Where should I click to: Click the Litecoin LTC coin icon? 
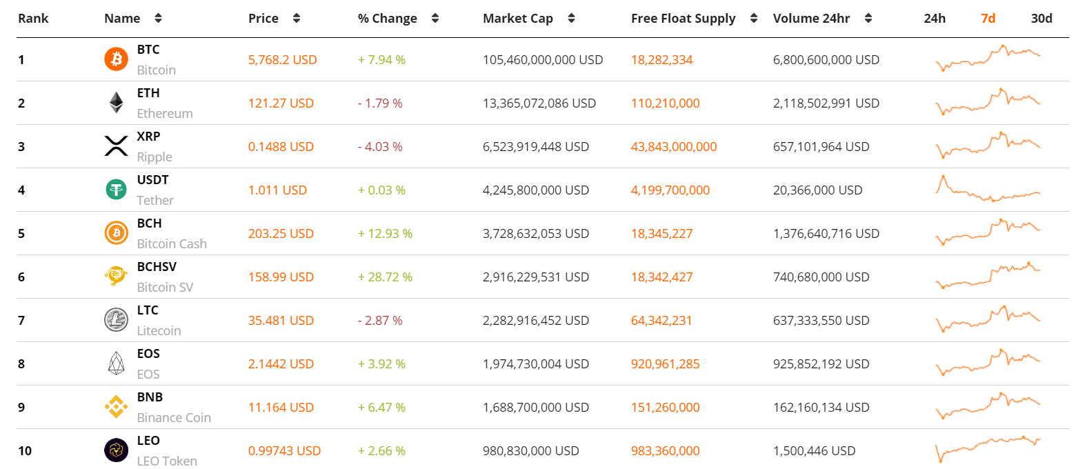(x=116, y=320)
